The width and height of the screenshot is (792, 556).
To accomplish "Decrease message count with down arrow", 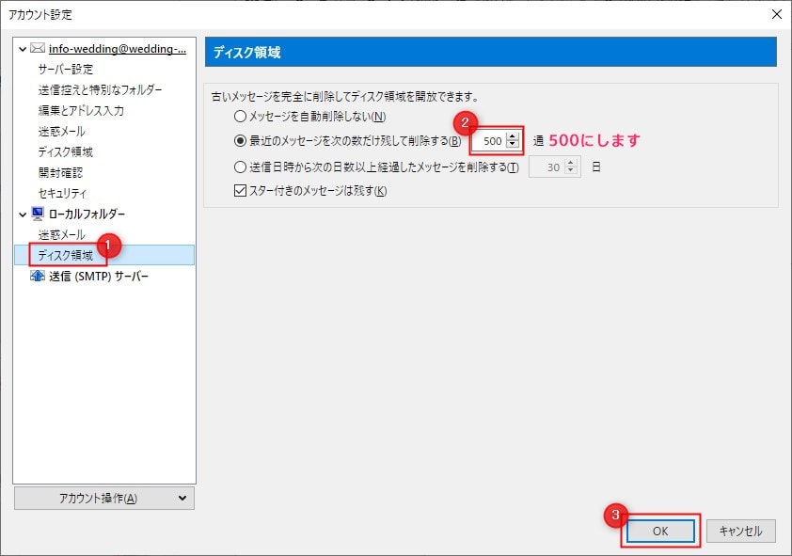I will coord(512,145).
